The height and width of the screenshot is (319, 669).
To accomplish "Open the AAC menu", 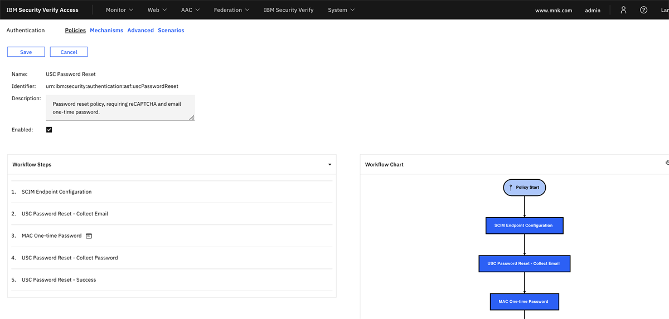I will tap(190, 10).
